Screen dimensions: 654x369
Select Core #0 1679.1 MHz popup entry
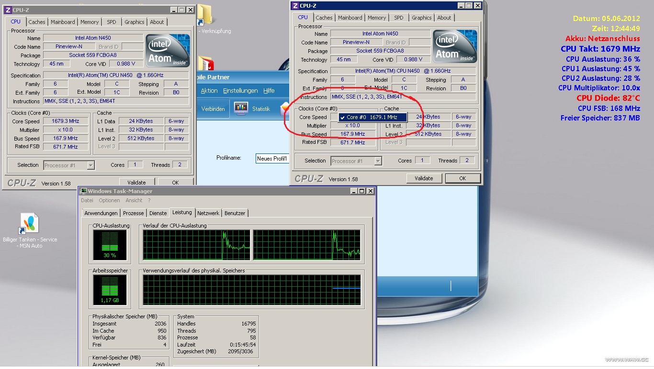tap(372, 117)
